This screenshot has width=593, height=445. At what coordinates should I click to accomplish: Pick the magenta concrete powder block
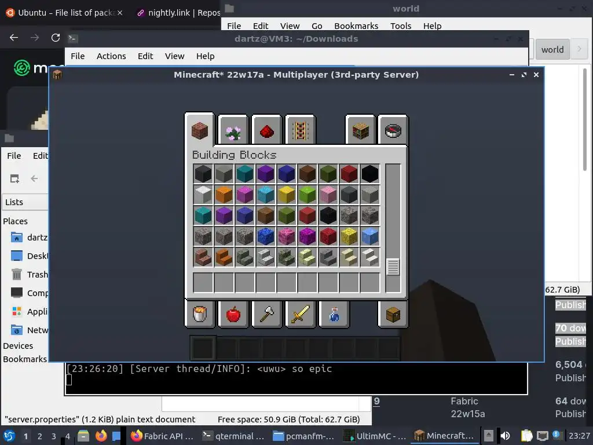[x=245, y=195]
